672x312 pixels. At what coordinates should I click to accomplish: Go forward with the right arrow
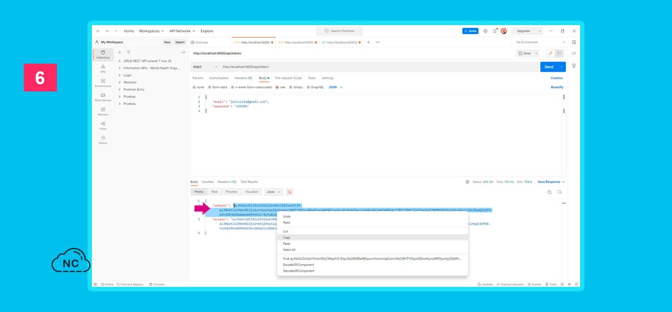116,31
